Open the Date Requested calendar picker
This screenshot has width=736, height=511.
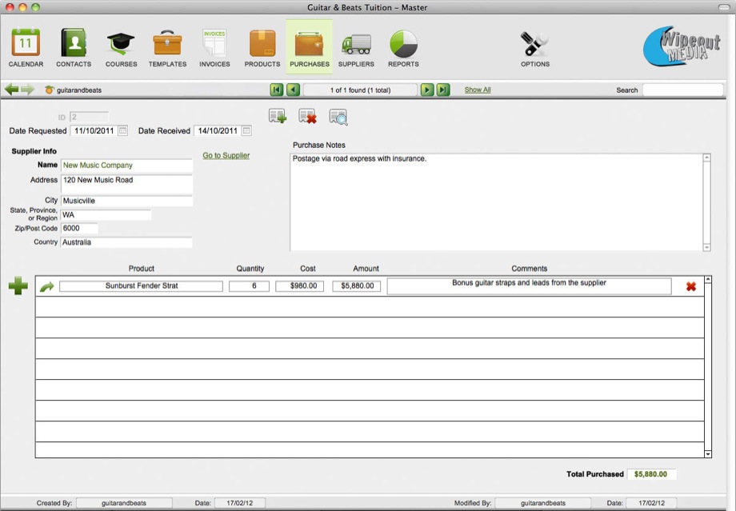point(122,131)
